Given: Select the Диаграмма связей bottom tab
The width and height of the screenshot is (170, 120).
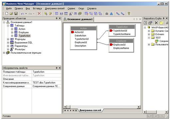Looking at the screenshot, I should coord(90,110).
